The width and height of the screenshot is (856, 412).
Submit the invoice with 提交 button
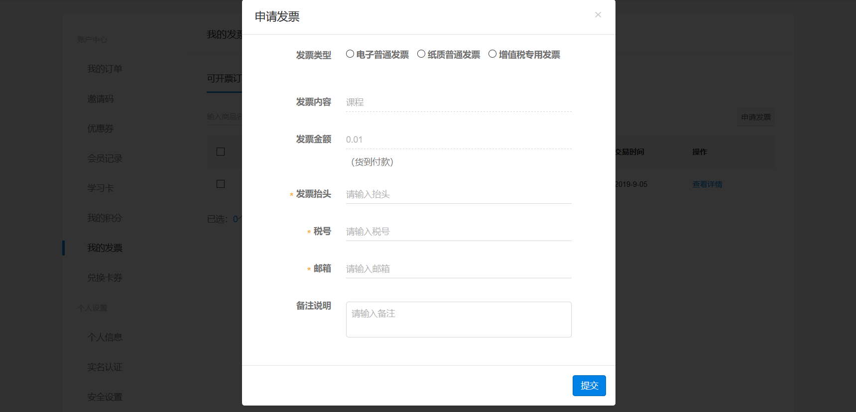point(589,386)
